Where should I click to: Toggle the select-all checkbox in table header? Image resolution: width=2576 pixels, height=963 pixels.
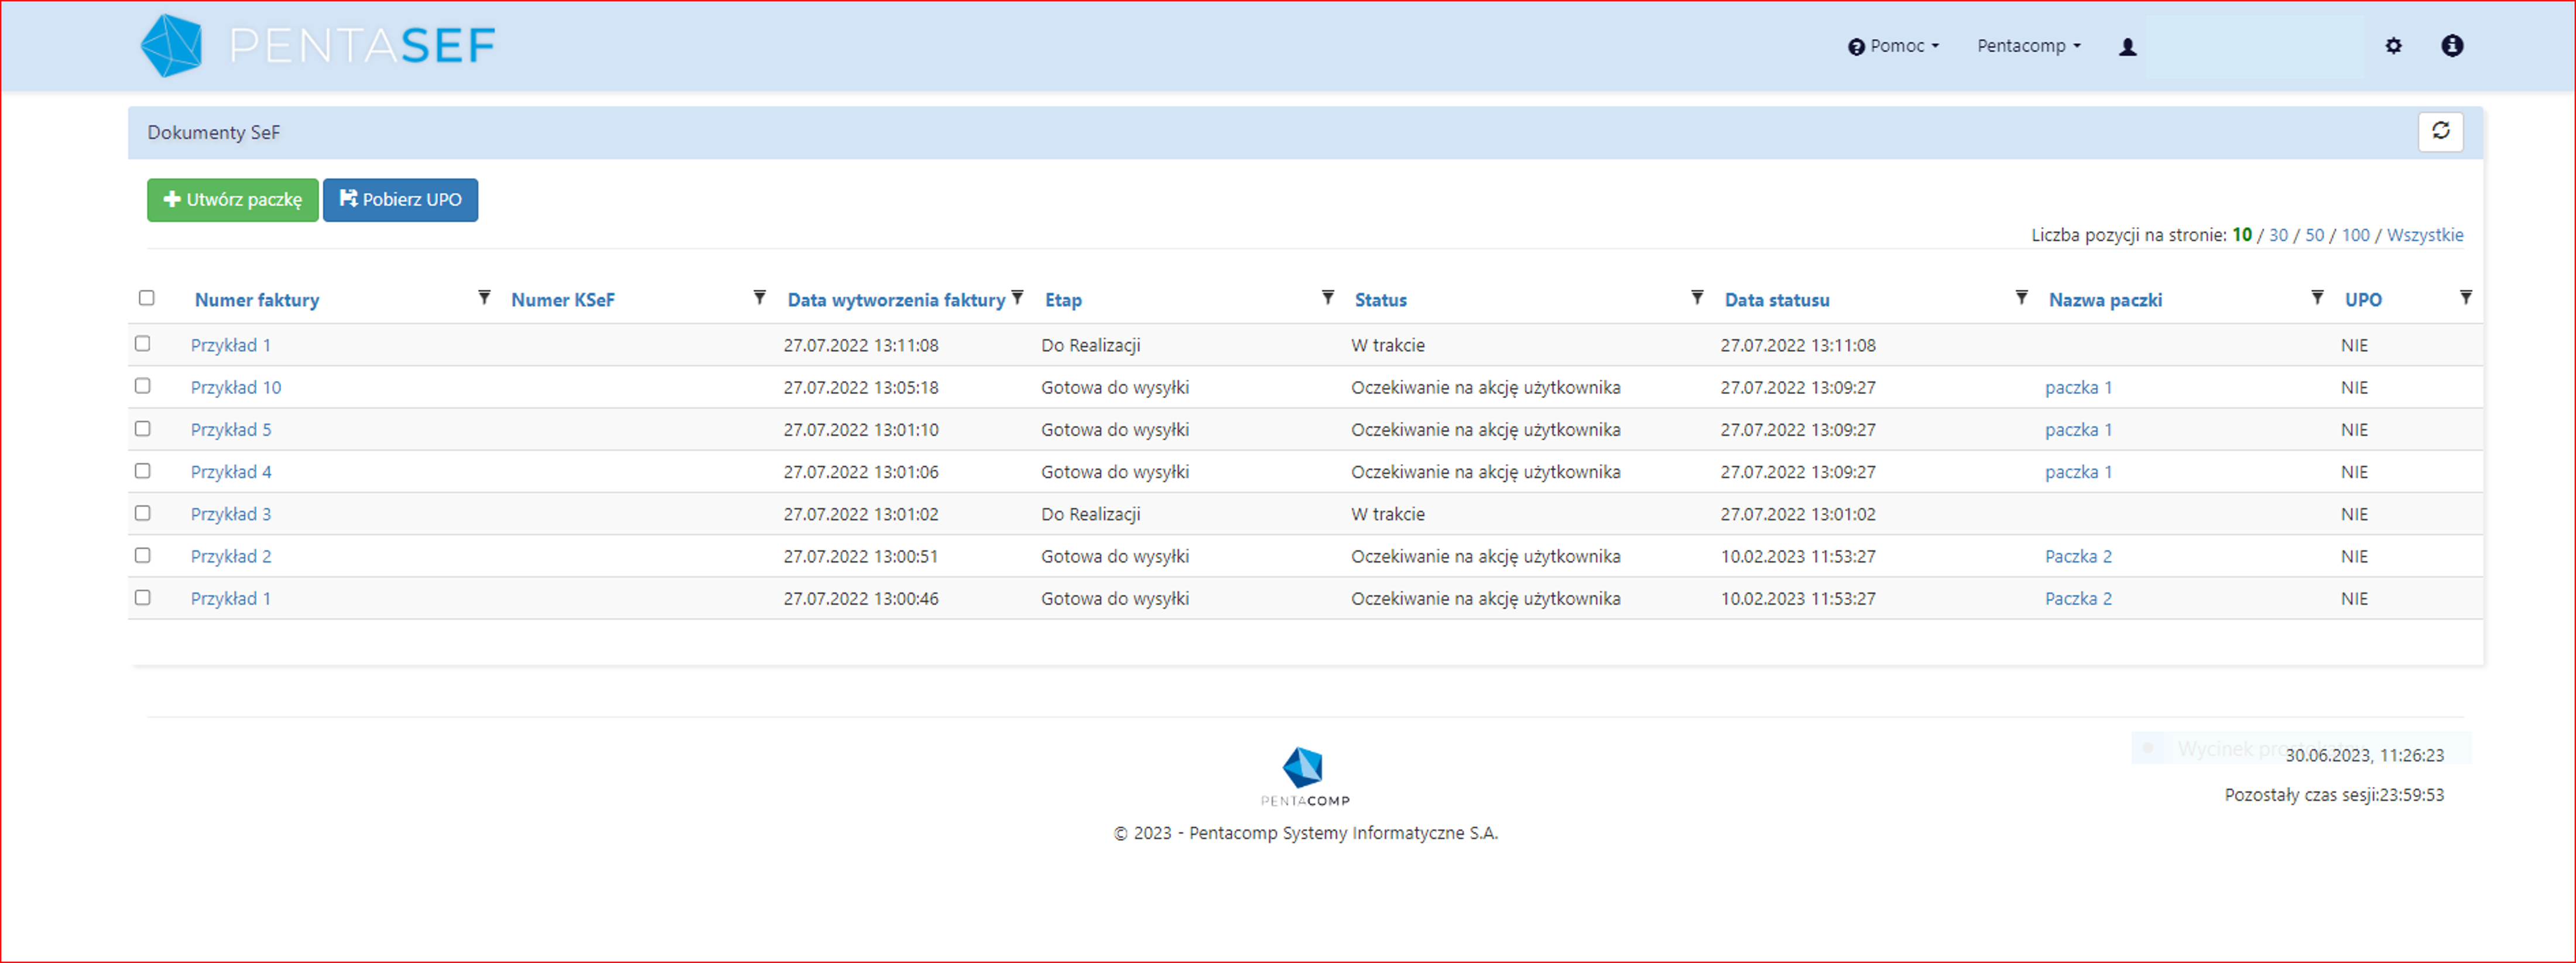[x=147, y=298]
